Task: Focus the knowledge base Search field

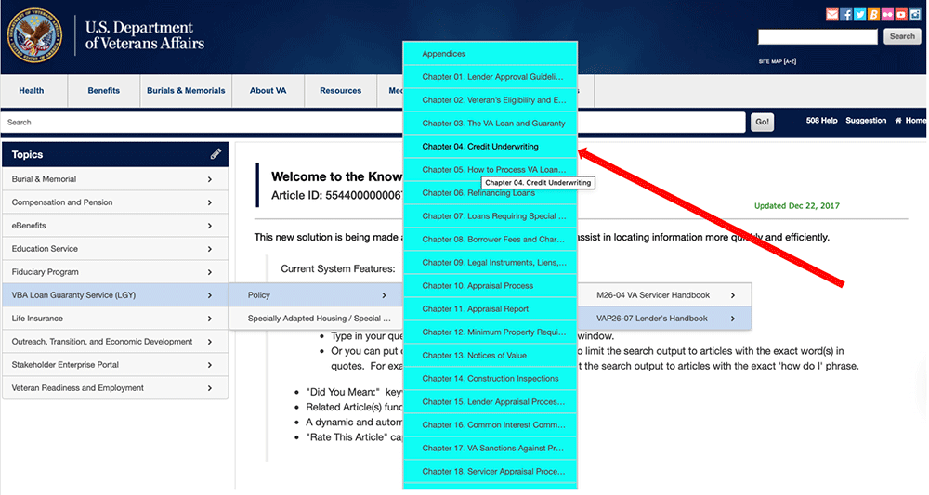Action: click(372, 122)
